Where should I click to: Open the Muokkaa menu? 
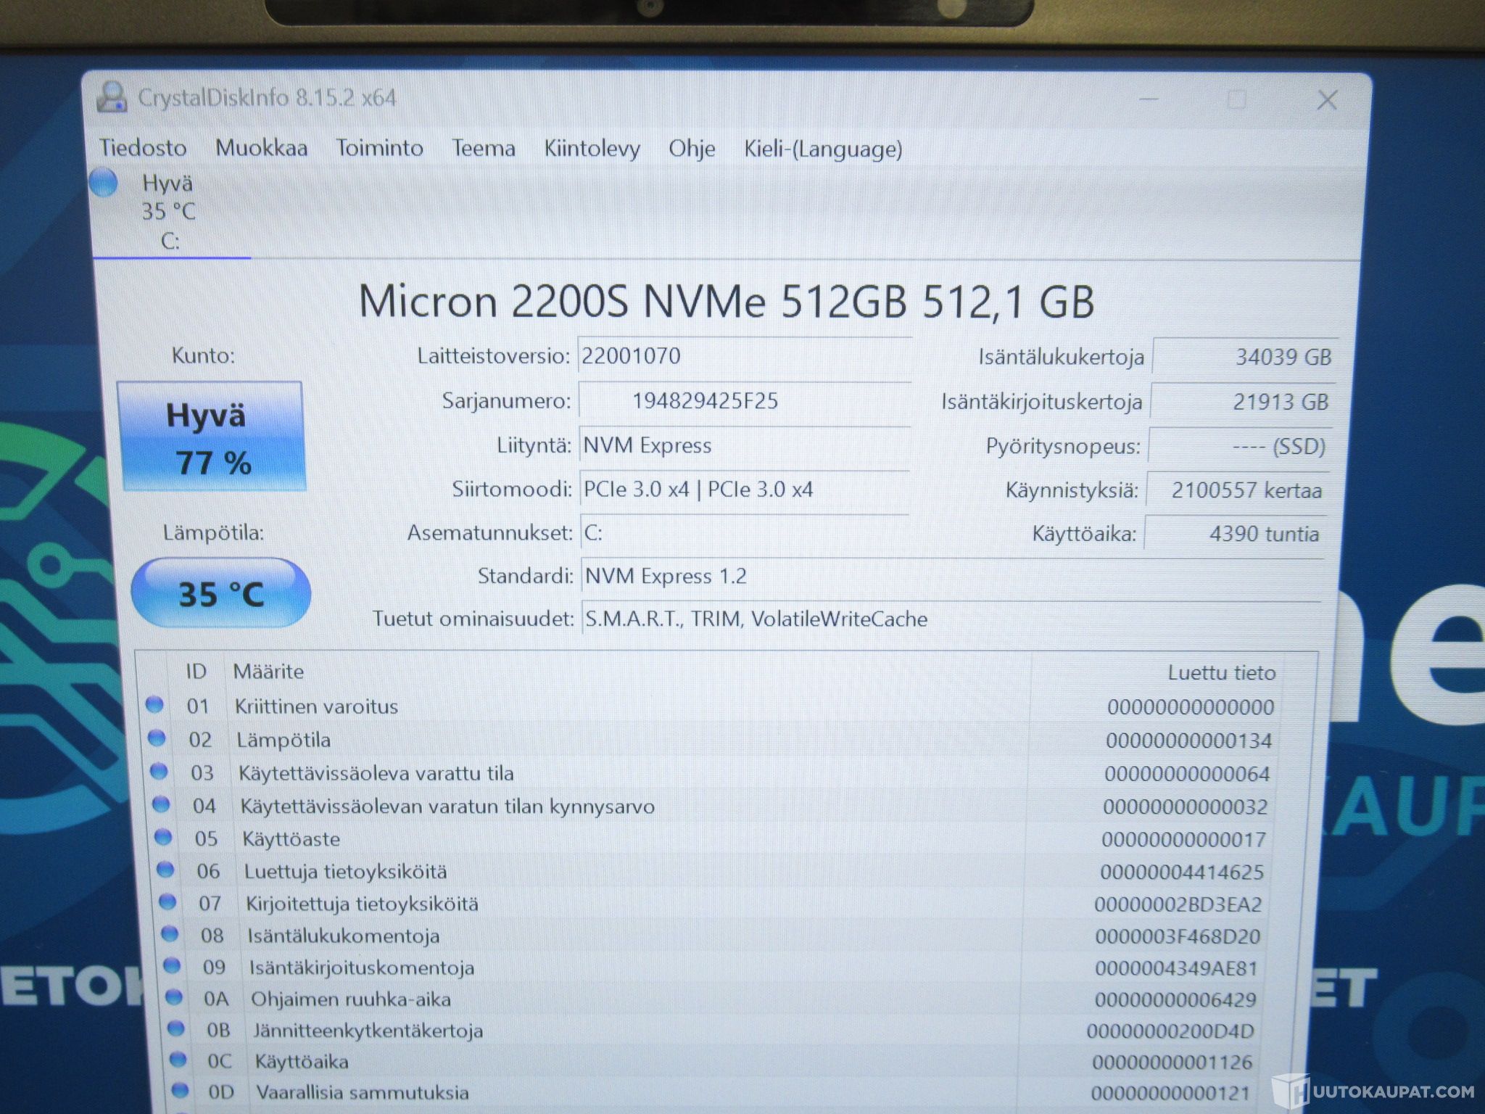(261, 148)
